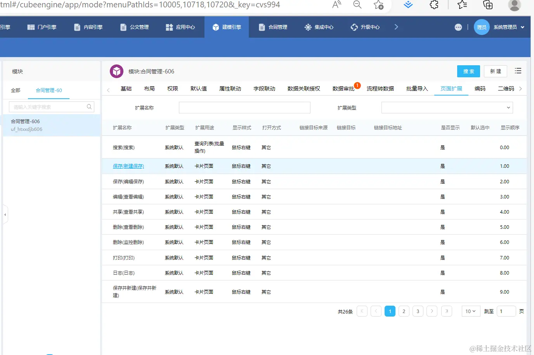
Task: Open the 内容引擎 module
Action: pos(88,27)
